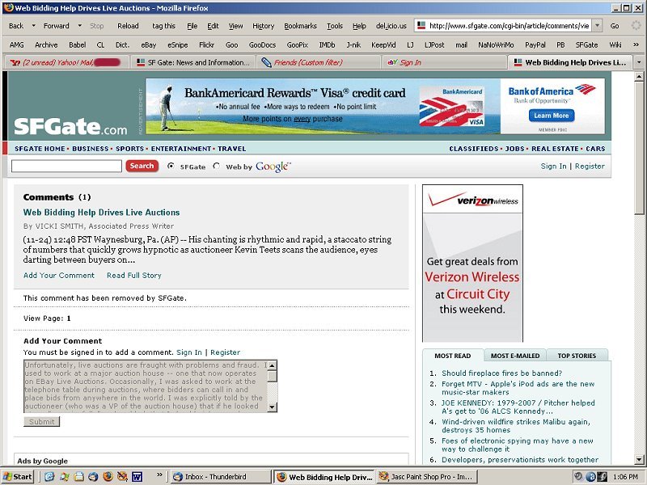Click the system tray clock
Image resolution: width=647 pixels, height=485 pixels.
(x=625, y=477)
